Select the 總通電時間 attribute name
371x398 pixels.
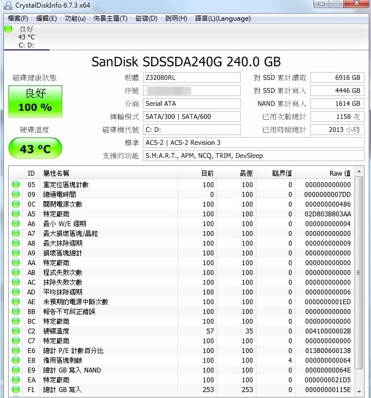[60, 195]
